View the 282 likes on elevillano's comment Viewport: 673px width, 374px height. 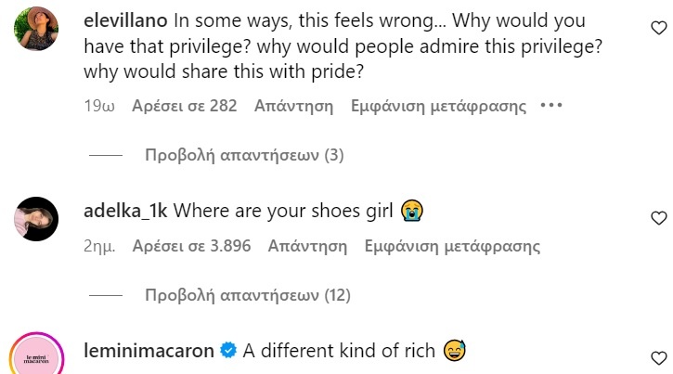[x=185, y=106]
